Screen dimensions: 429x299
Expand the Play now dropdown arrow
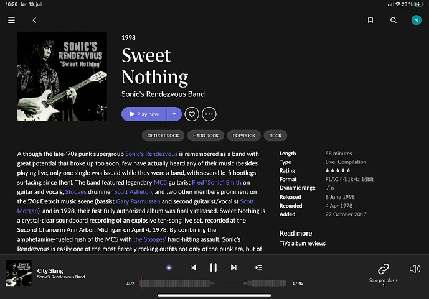coord(174,114)
